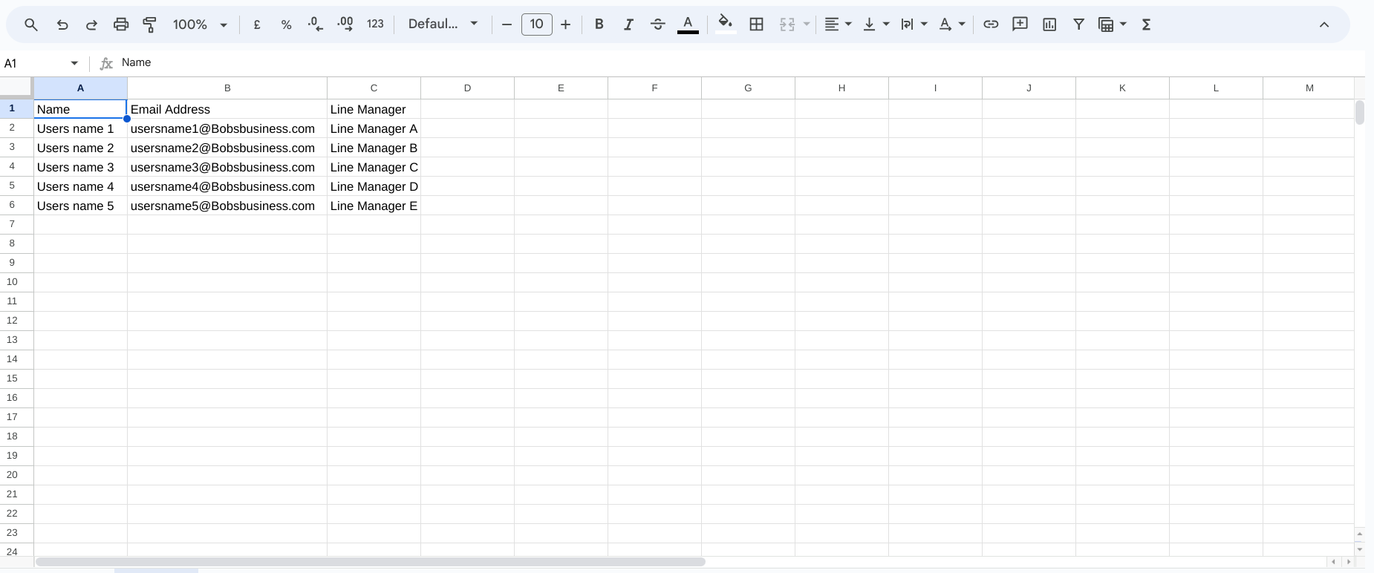1374x573 pixels.
Task: Toggle strikethrough formatting
Action: point(657,24)
